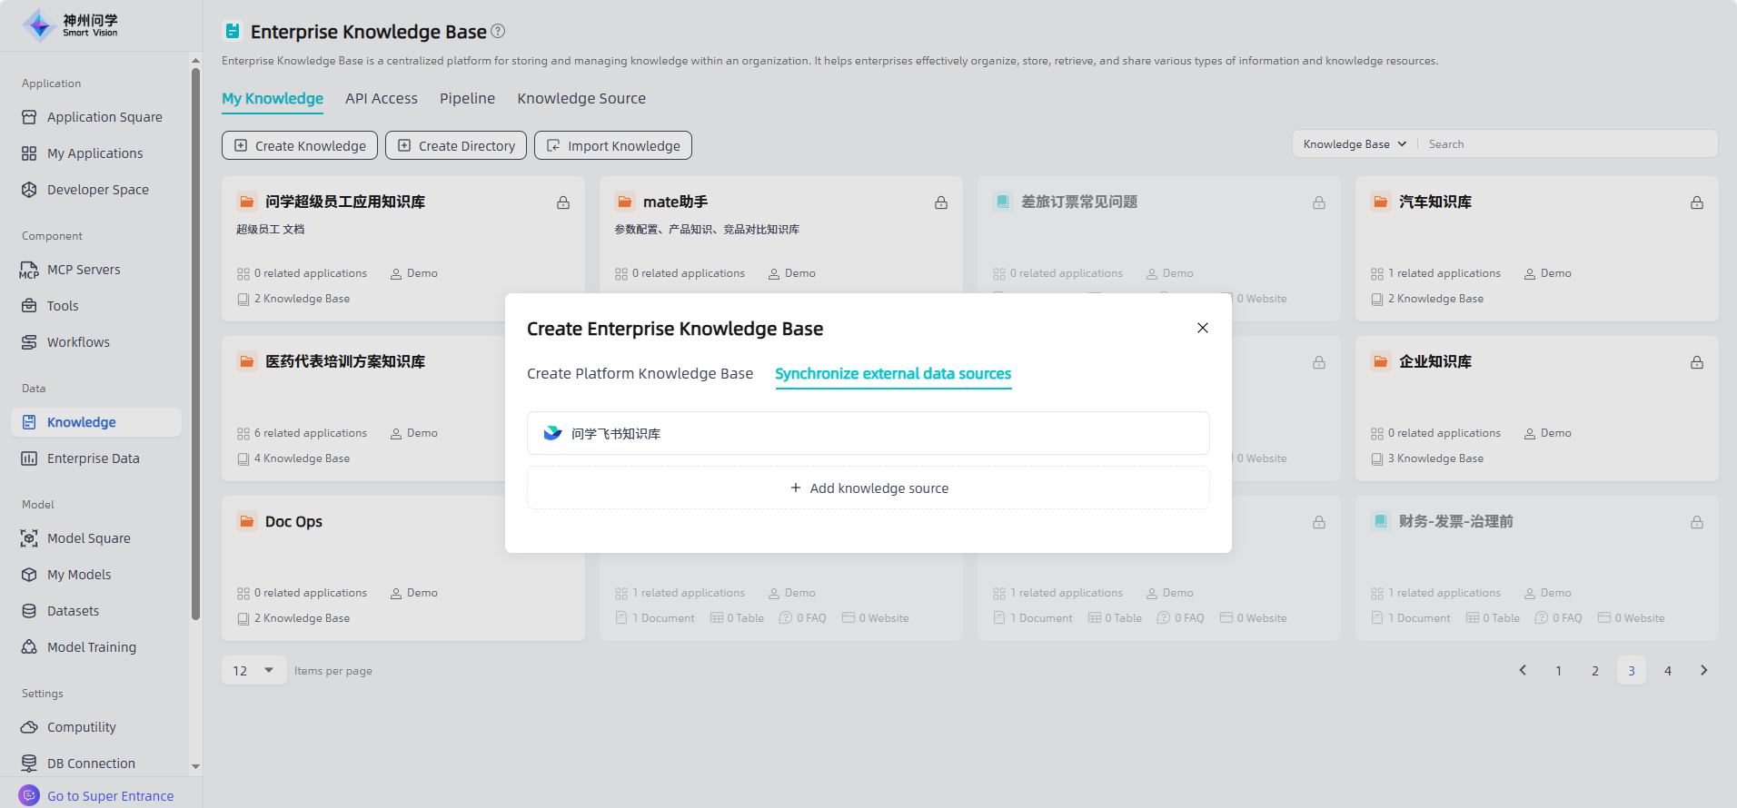The width and height of the screenshot is (1737, 808).
Task: Expand the Knowledge Base search filter dropdown
Action: (1354, 144)
